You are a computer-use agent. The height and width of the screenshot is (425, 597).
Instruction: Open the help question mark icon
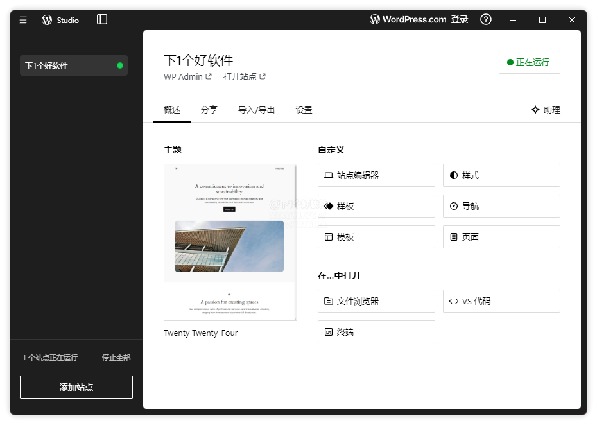[x=486, y=19]
